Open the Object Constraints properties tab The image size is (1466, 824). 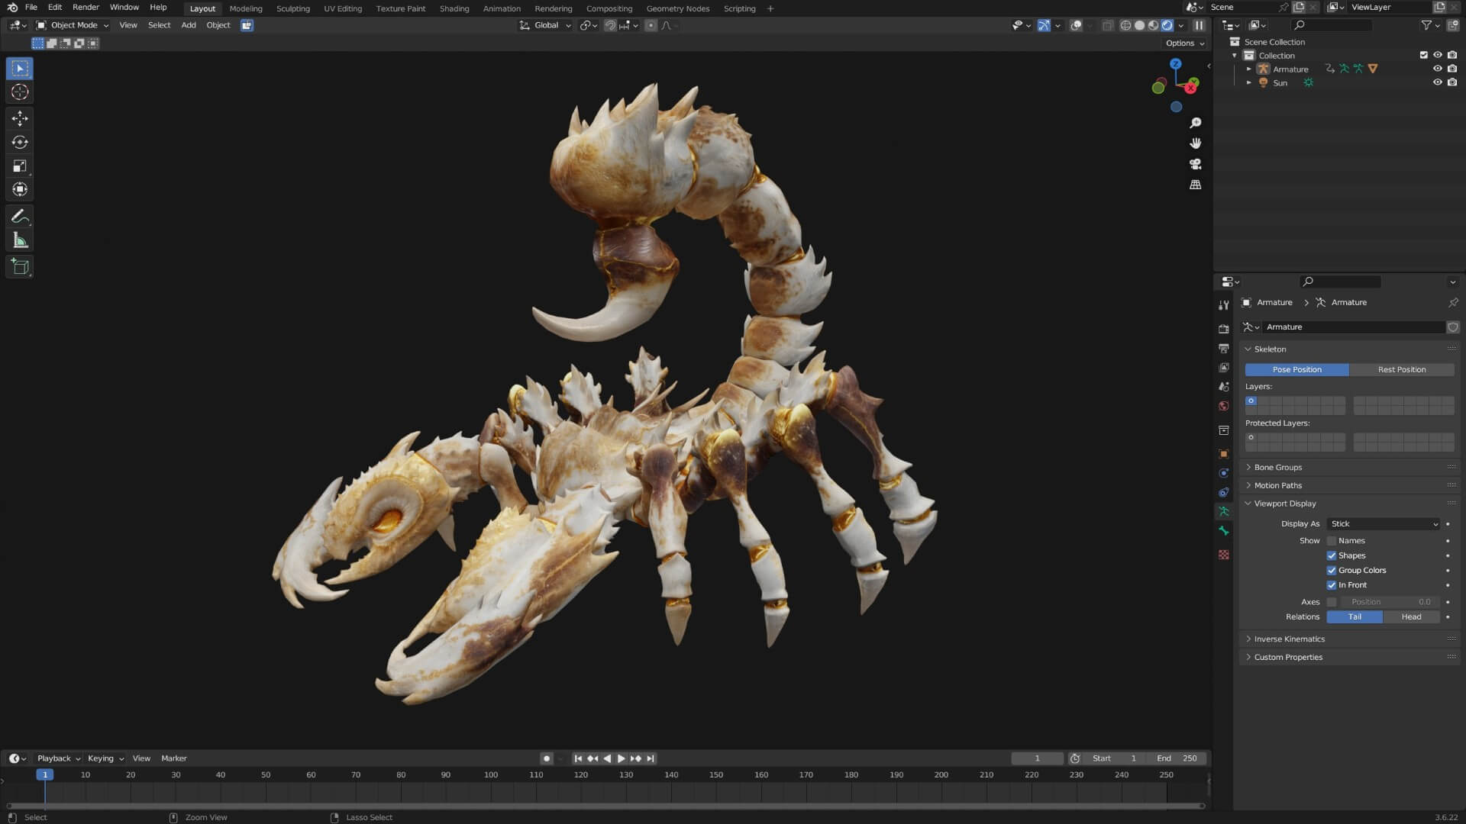(x=1224, y=492)
